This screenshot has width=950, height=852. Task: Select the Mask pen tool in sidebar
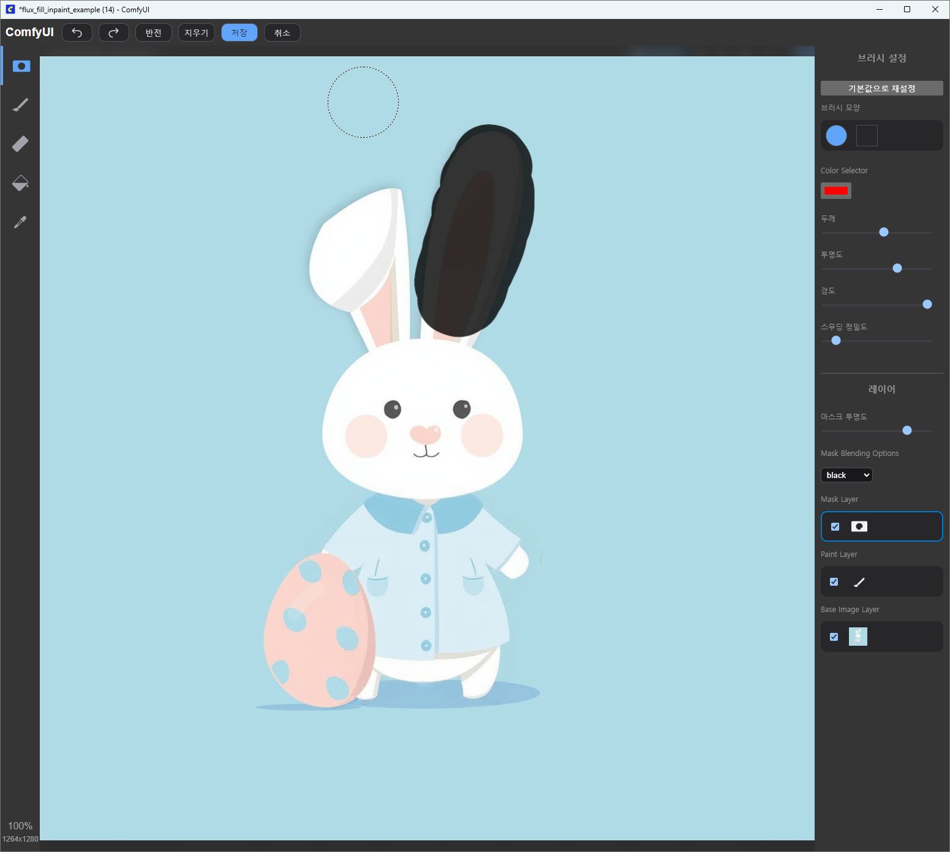[x=21, y=66]
